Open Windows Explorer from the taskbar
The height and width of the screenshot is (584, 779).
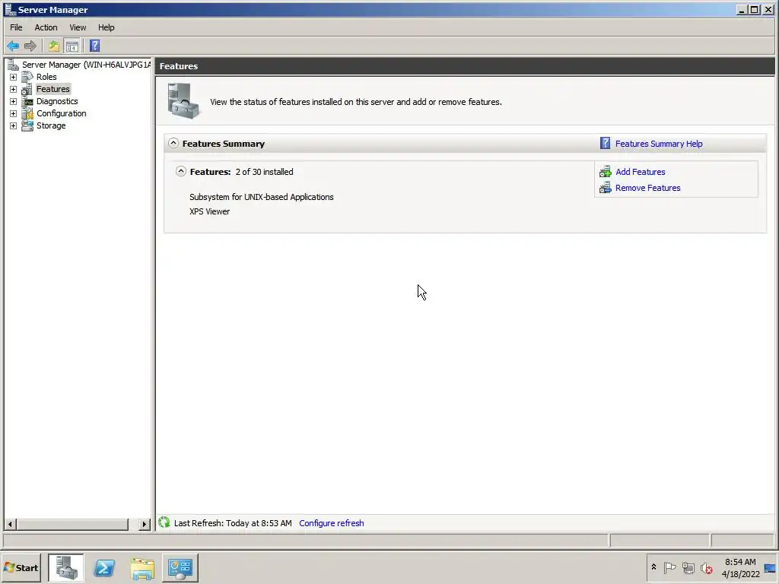142,567
